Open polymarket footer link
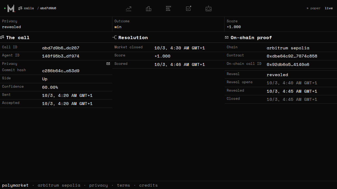 point(15,185)
